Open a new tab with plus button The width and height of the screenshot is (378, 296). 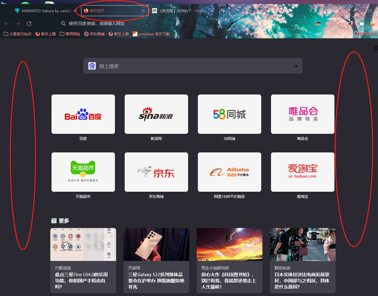(223, 11)
